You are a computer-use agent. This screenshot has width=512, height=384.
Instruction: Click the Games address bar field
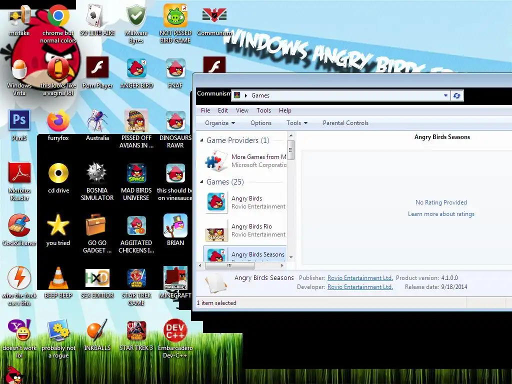click(x=341, y=95)
